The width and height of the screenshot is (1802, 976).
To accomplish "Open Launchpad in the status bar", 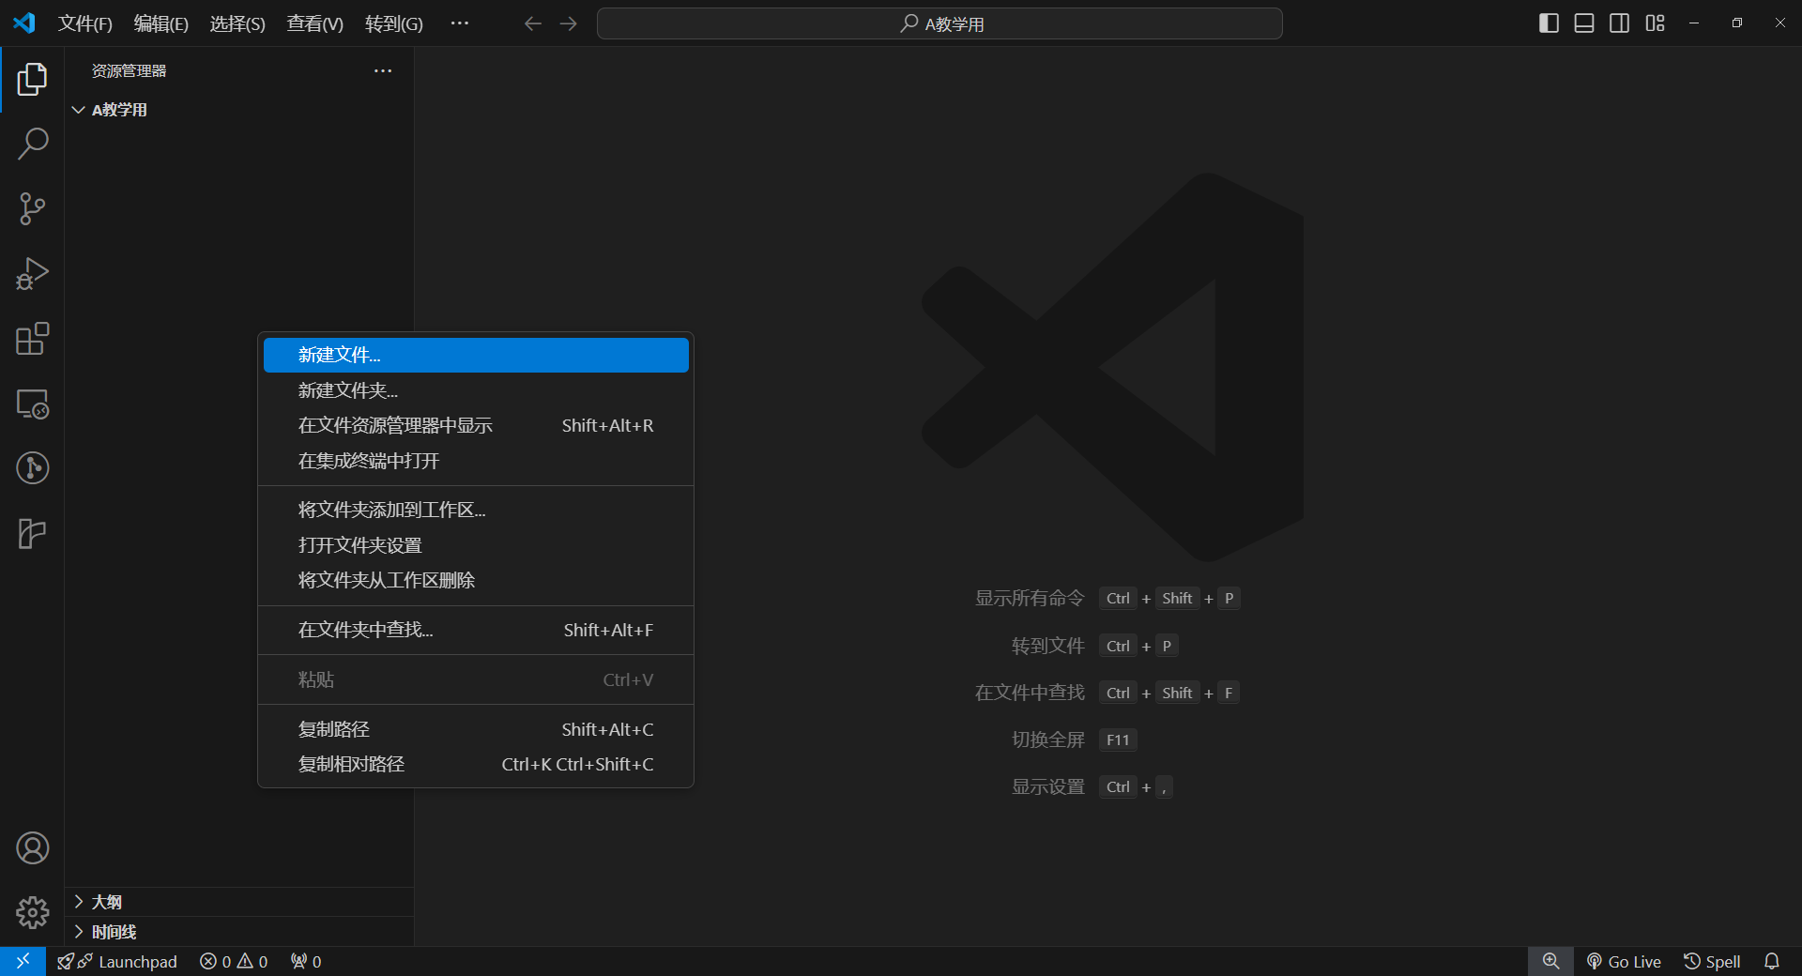I will [x=117, y=961].
